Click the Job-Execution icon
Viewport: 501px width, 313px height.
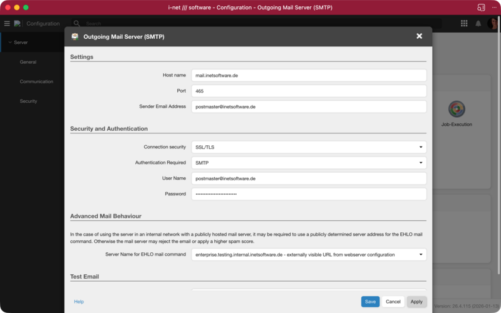(x=457, y=109)
